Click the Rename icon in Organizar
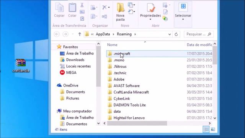245x138 pixels. tap(105, 16)
